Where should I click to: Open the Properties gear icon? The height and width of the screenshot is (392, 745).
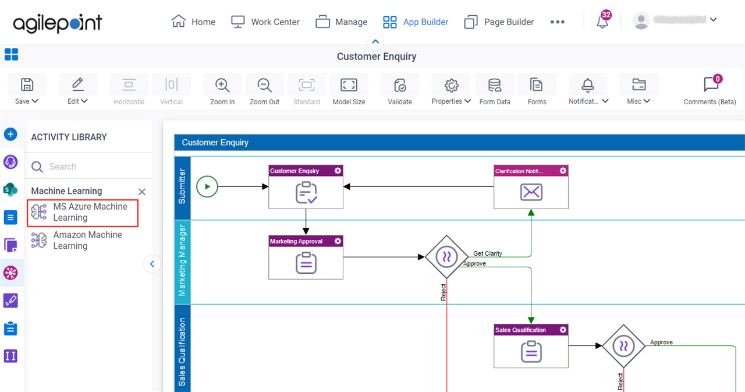tap(451, 85)
